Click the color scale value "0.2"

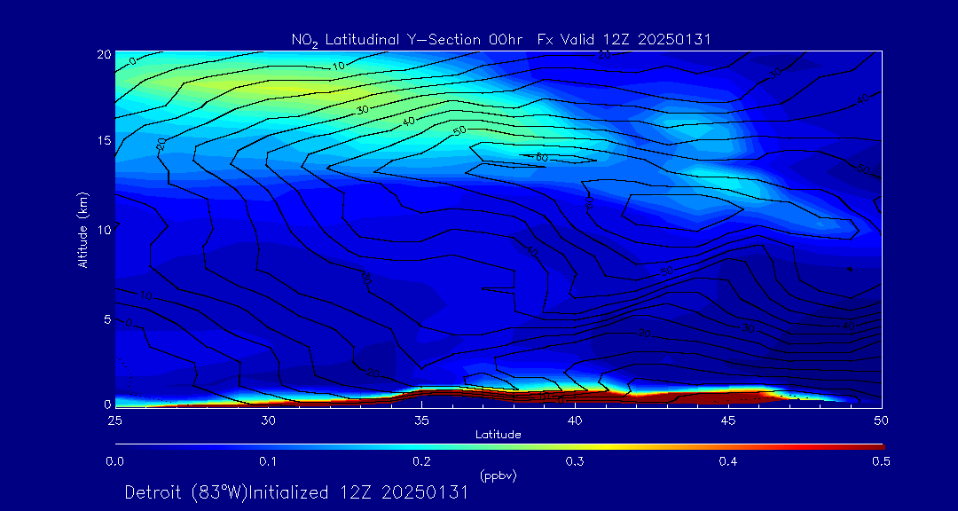421,461
